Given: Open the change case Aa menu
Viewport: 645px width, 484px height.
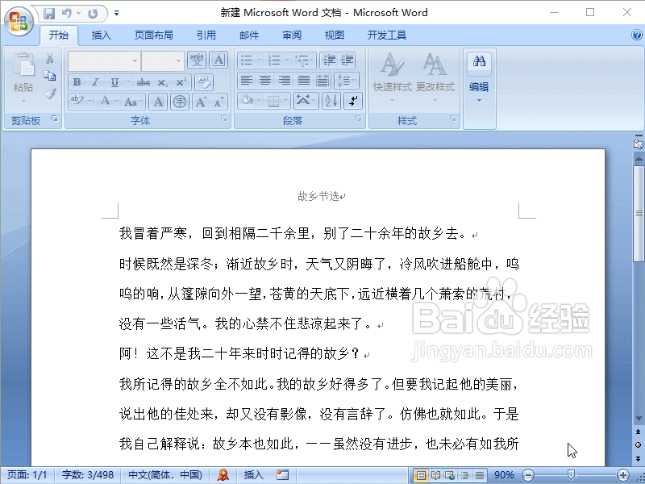Looking at the screenshot, I should point(134,102).
